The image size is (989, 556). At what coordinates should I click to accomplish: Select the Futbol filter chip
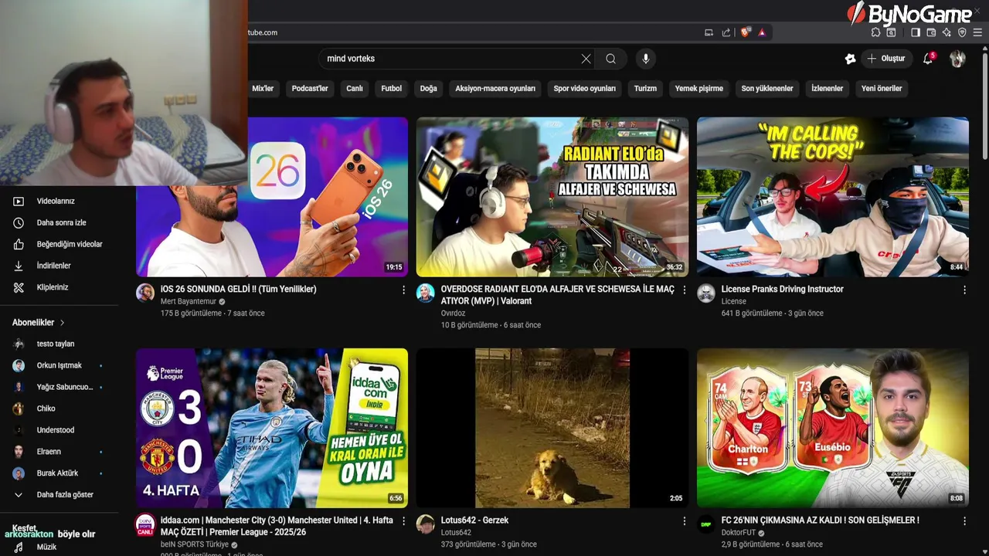pyautogui.click(x=392, y=89)
